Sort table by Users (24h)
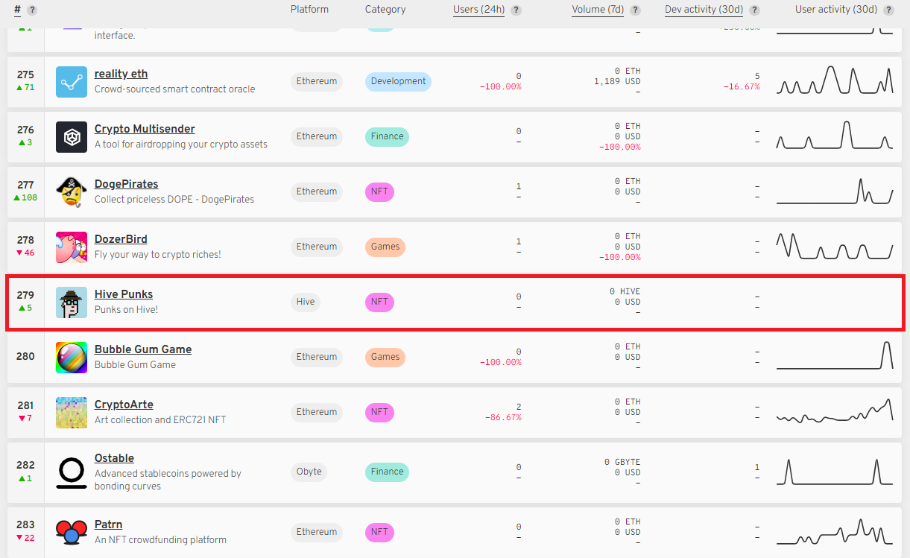This screenshot has height=558, width=910. coord(478,10)
